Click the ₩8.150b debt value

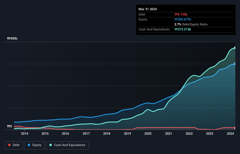[181, 14]
